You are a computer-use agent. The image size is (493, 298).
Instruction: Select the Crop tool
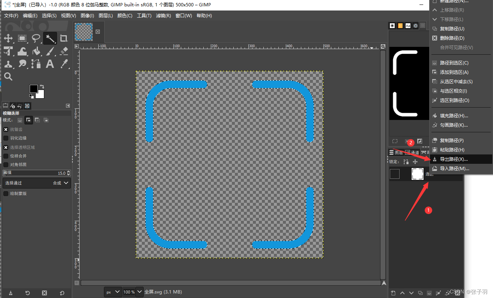[x=64, y=38]
